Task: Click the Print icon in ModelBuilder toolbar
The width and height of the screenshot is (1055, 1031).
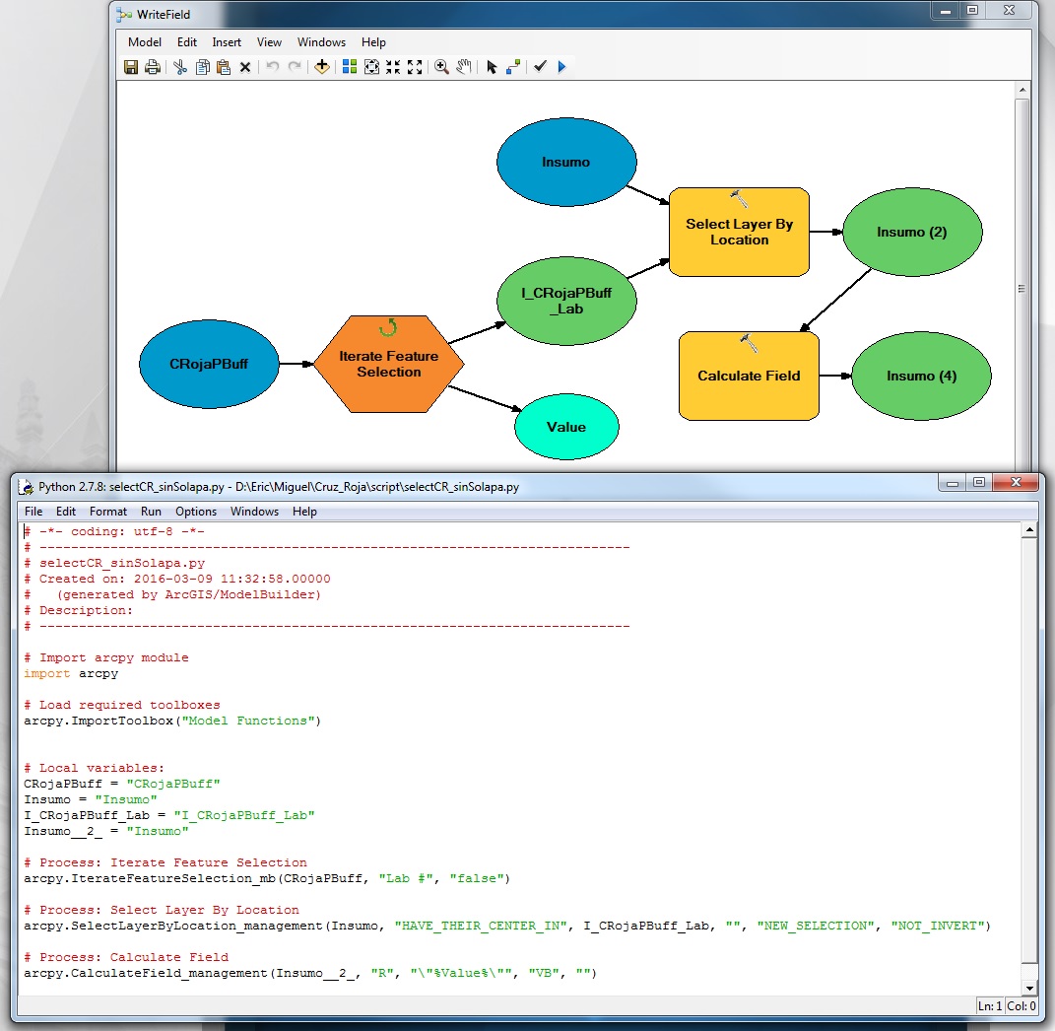Action: point(153,67)
